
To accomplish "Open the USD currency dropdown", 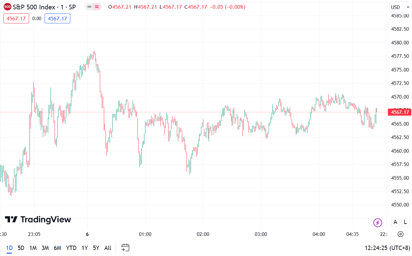I will coord(400,7).
